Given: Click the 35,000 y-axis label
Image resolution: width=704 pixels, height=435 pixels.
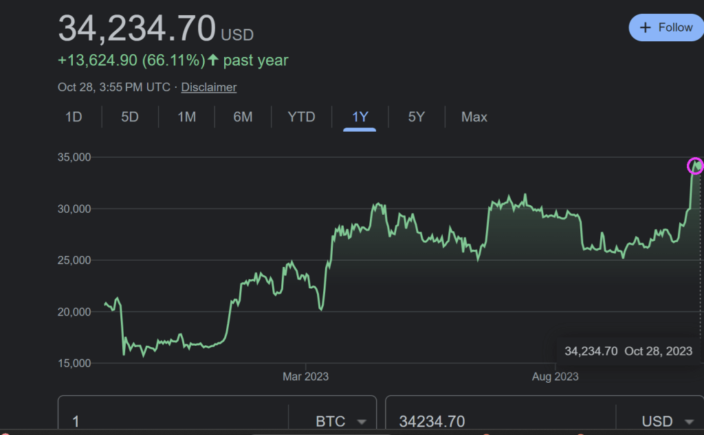Looking at the screenshot, I should [x=74, y=157].
